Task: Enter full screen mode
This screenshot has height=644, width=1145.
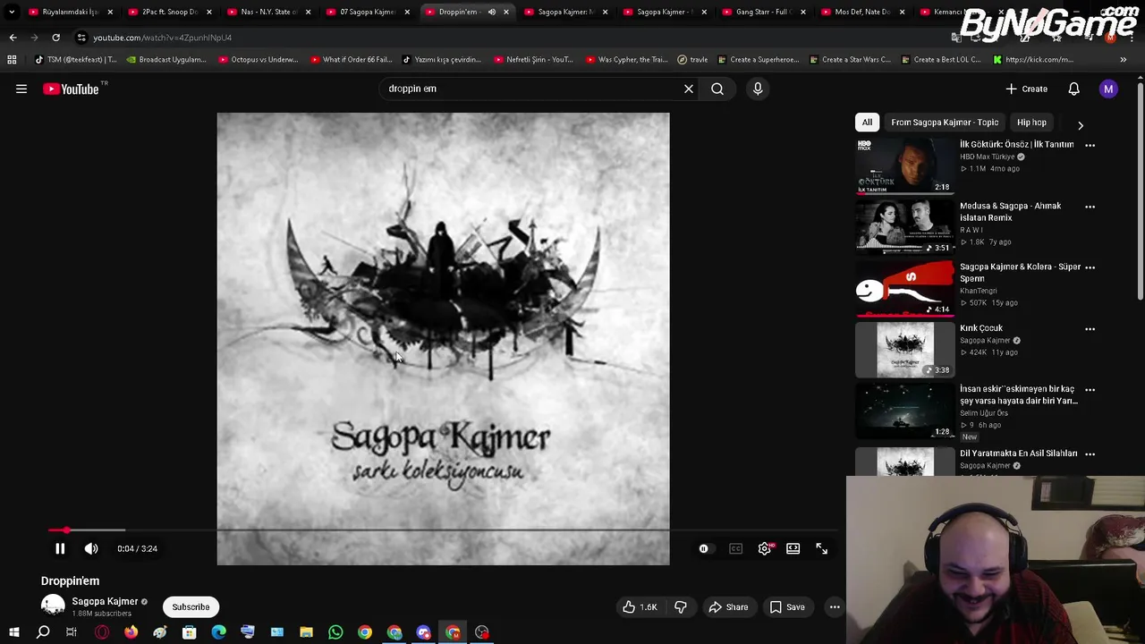Action: click(x=821, y=548)
